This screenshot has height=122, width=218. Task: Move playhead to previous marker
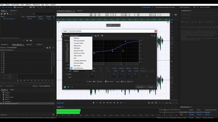104,103
